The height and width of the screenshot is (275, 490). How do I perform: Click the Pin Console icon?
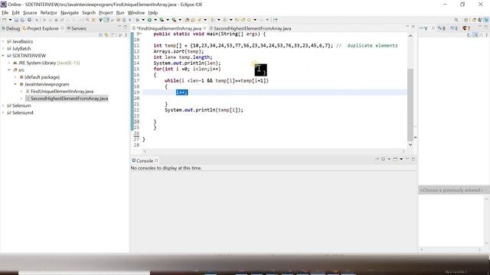377,160
